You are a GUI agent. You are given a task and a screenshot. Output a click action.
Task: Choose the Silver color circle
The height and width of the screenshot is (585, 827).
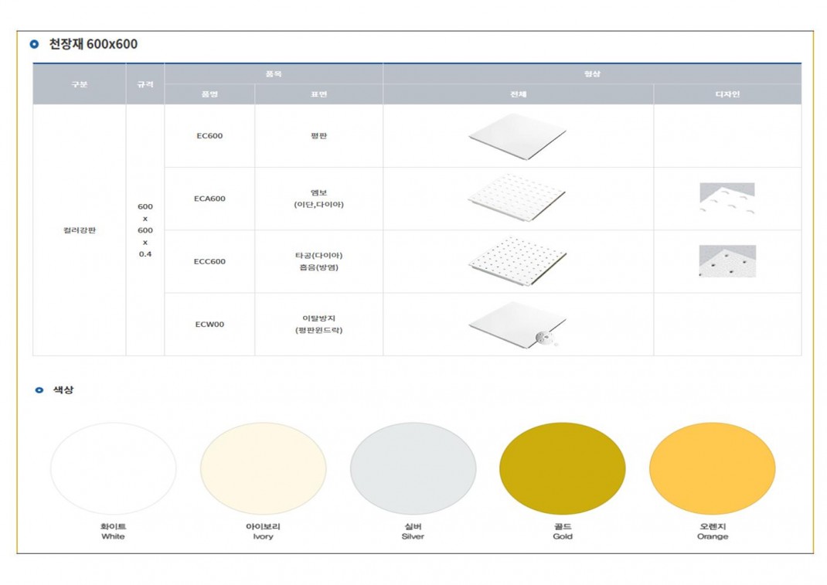coord(413,468)
